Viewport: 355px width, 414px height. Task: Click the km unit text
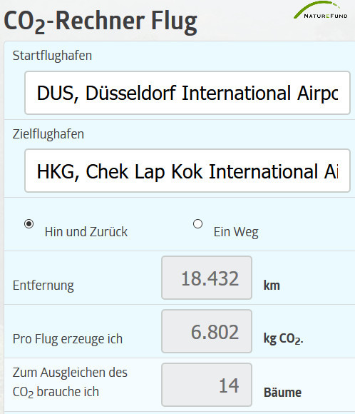272,286
